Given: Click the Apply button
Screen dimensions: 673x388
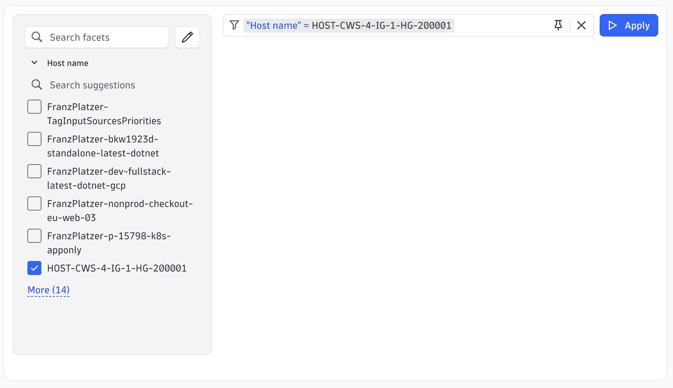Looking at the screenshot, I should tap(629, 25).
